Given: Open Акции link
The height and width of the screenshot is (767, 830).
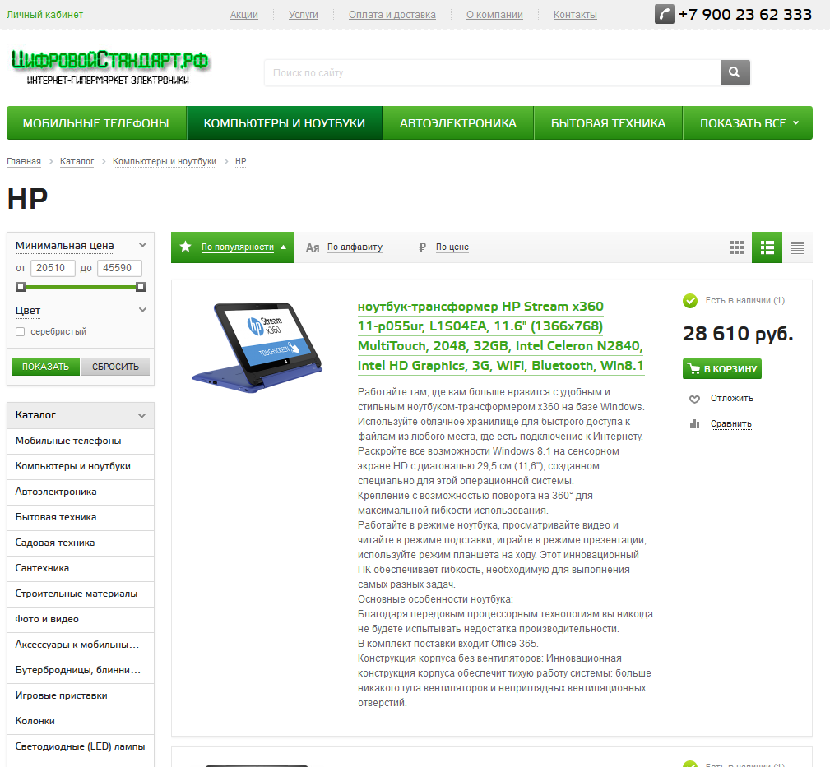Looking at the screenshot, I should [244, 15].
